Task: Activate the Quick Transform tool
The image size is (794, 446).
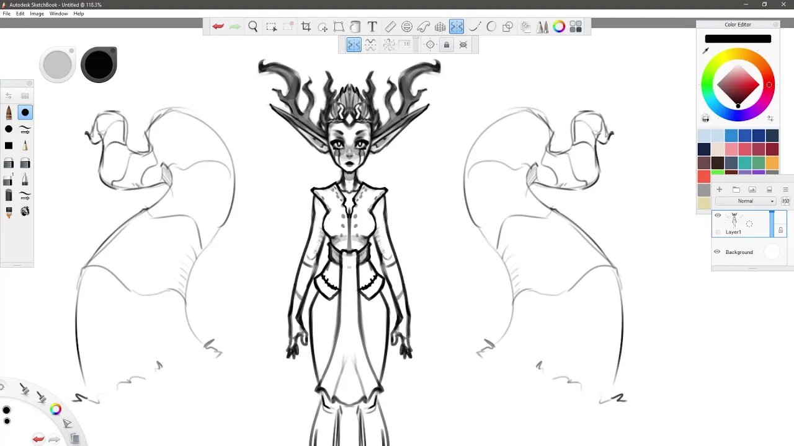Action: tap(323, 27)
